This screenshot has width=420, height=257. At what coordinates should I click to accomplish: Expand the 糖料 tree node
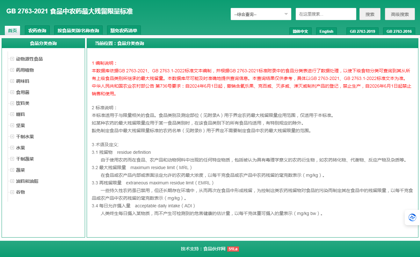tap(12, 114)
